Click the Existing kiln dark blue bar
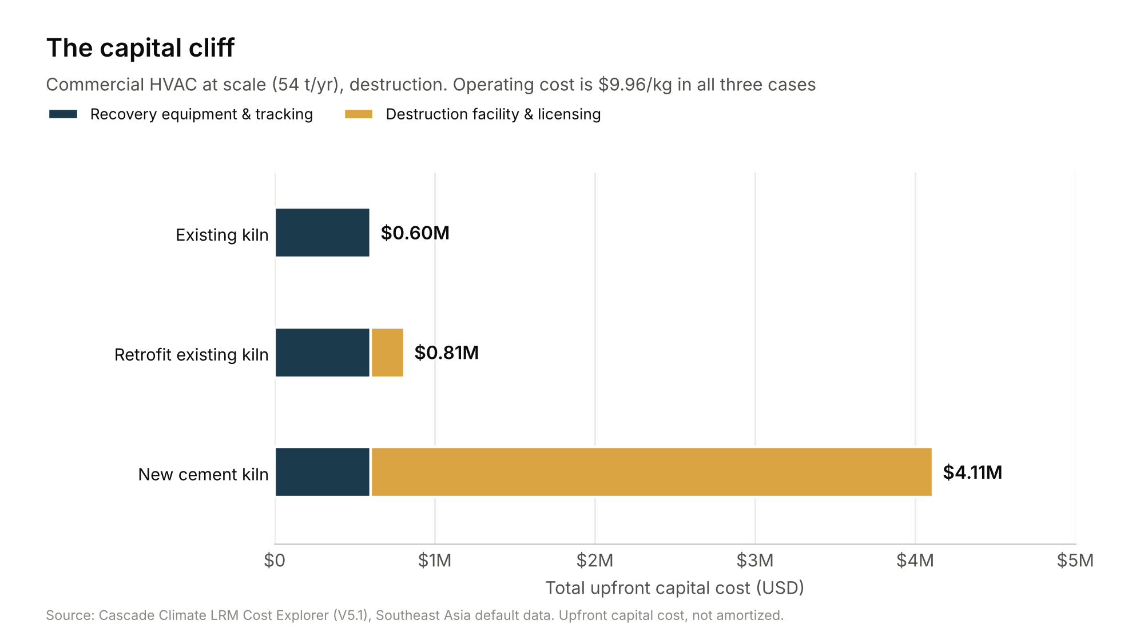Image resolution: width=1144 pixels, height=640 pixels. 323,233
